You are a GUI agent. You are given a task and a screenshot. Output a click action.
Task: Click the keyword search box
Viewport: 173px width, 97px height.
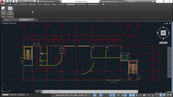tap(112, 1)
